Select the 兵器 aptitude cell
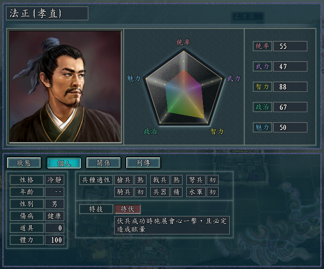The height and width of the screenshot is (269, 324). click(x=160, y=192)
